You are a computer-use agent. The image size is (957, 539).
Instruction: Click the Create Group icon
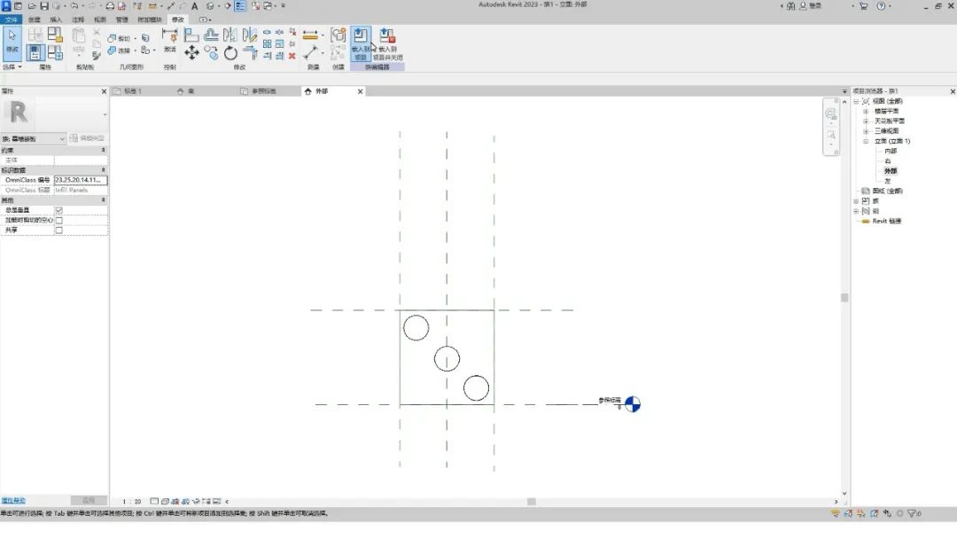(338, 35)
